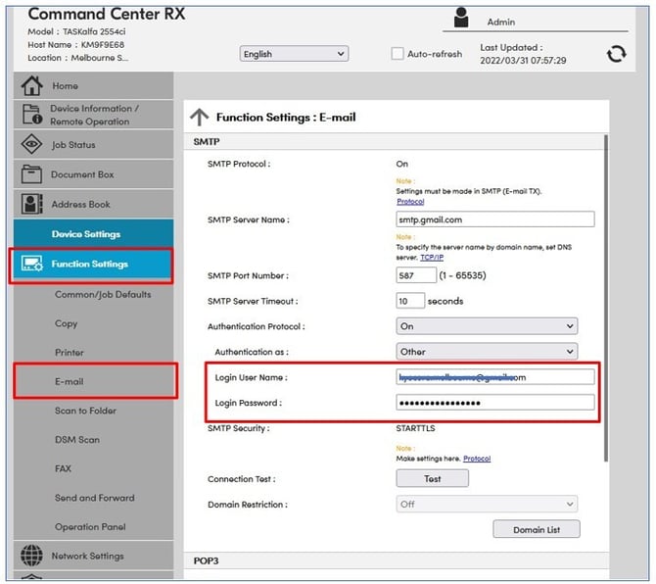Click the refresh arrows icon
The image size is (656, 584).
616,54
